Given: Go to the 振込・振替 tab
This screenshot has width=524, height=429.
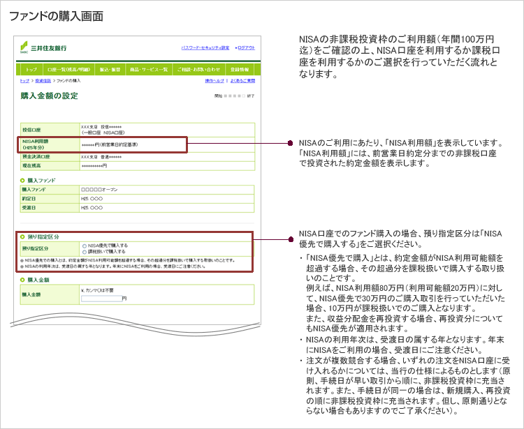Looking at the screenshot, I should tap(110, 70).
